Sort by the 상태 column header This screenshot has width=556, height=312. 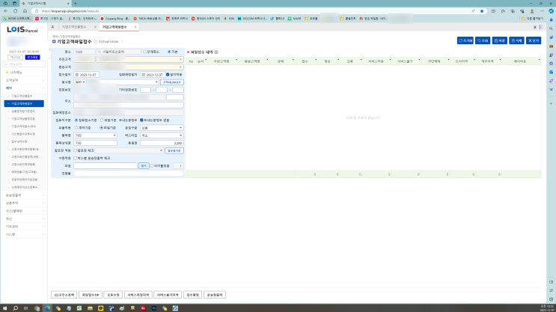tap(281, 61)
